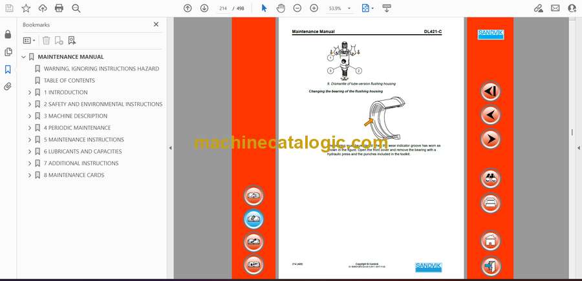Click the Sandvik logo at page top
Screen dimensions: 582x281
click(x=490, y=34)
